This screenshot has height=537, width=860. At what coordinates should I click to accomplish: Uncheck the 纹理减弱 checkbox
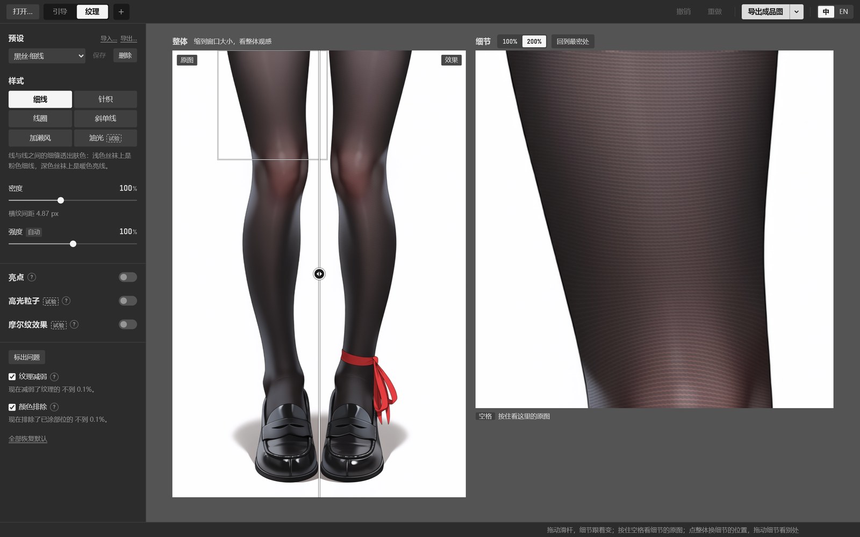tap(12, 377)
